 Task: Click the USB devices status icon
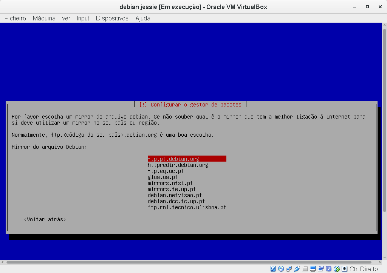tap(297, 269)
